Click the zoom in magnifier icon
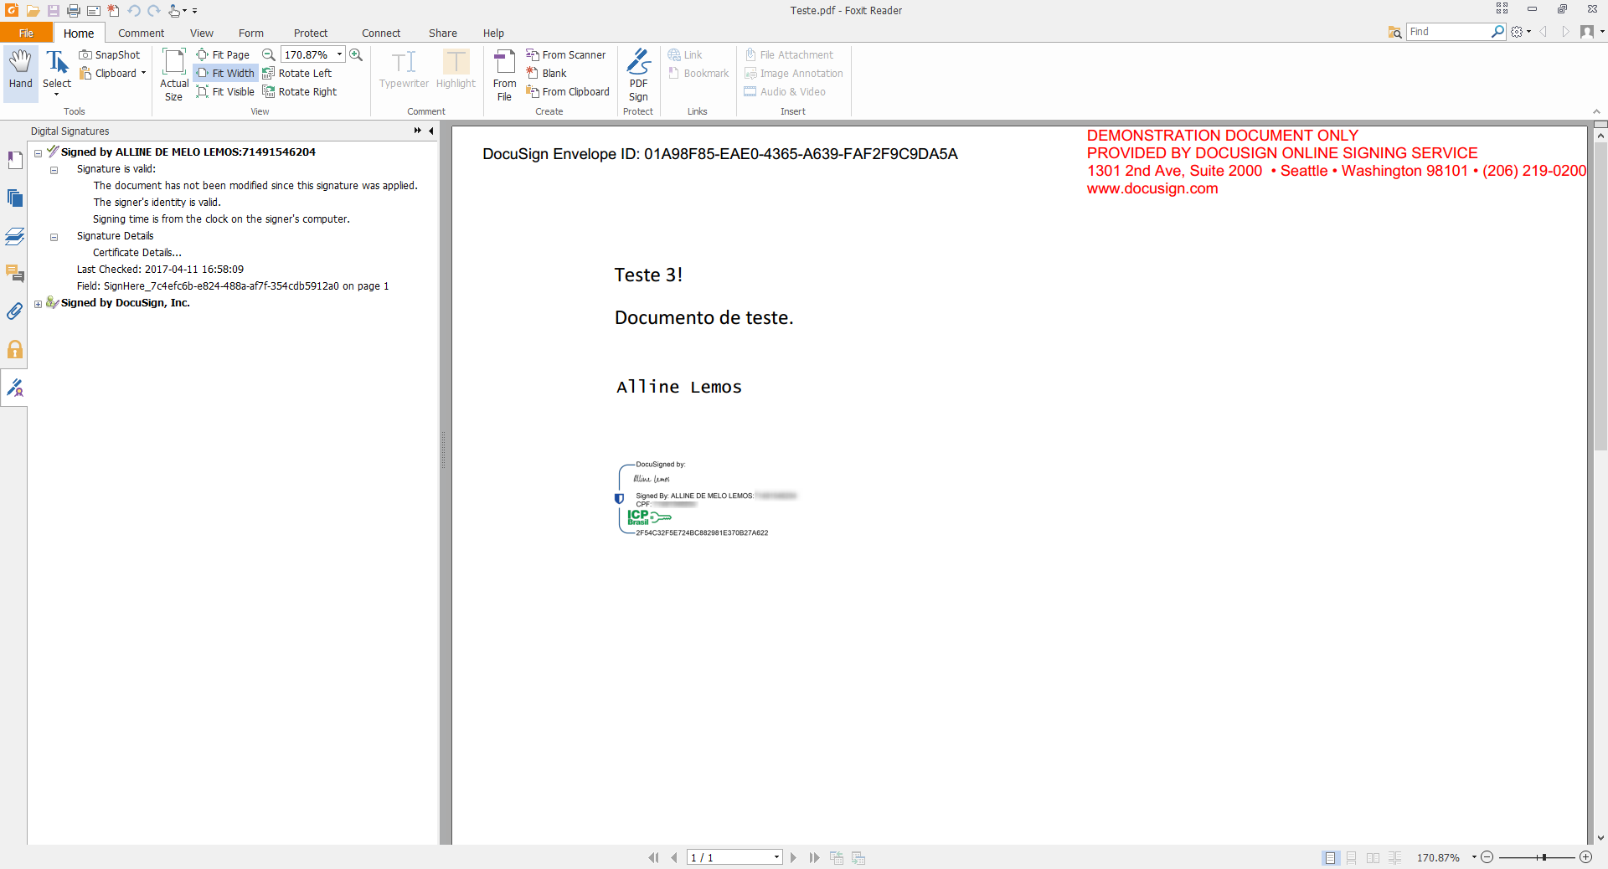This screenshot has height=869, width=1608. click(356, 55)
